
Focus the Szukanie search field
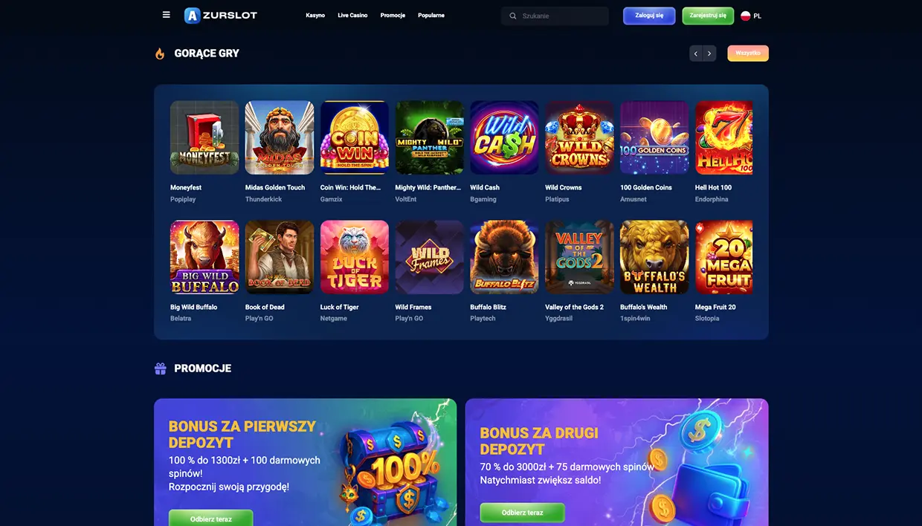coord(555,16)
